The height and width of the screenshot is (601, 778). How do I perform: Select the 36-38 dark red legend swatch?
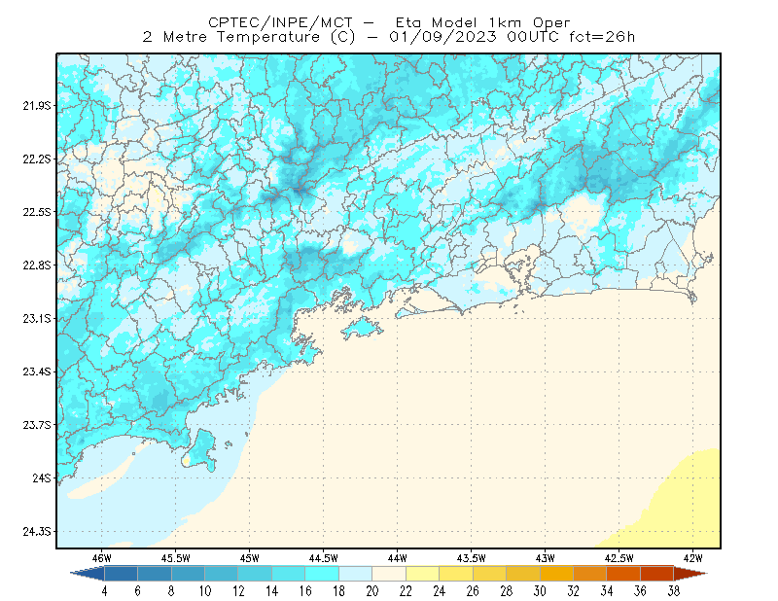(x=657, y=574)
